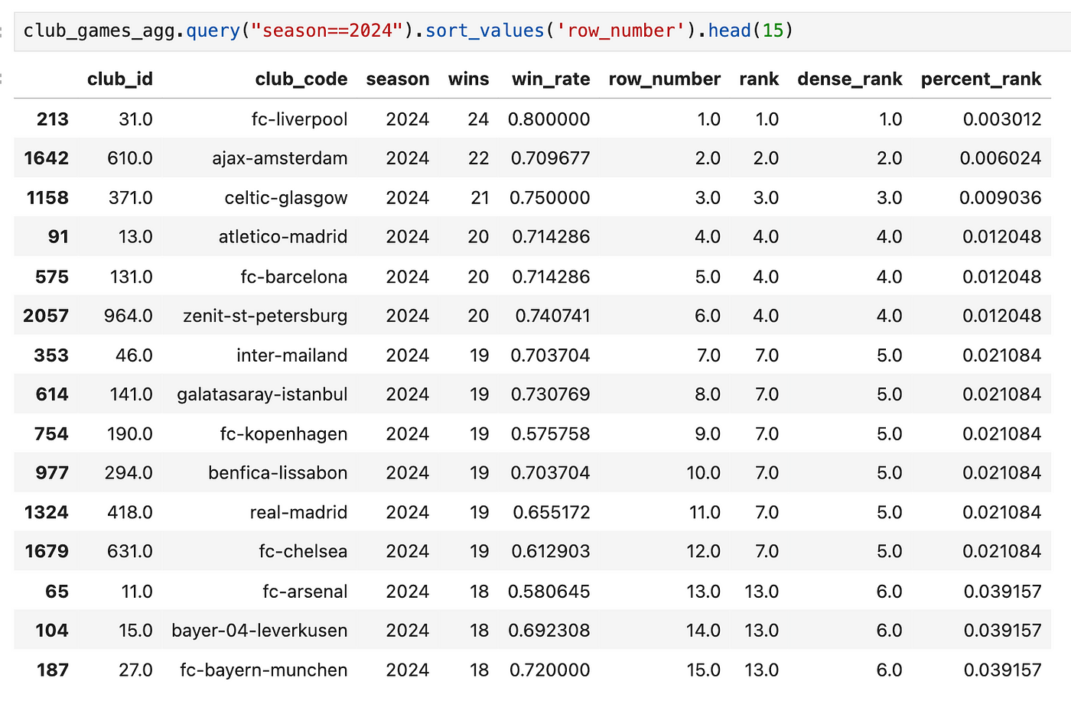The height and width of the screenshot is (704, 1071).
Task: Click win_rate value 0.612903
Action: (551, 552)
